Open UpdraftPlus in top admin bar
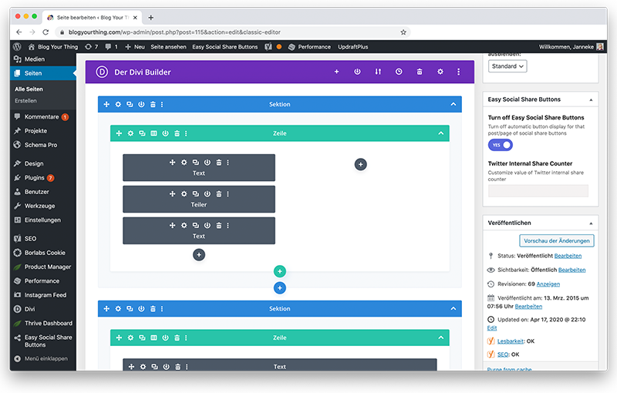Viewport: 617px width, 393px height. 353,47
